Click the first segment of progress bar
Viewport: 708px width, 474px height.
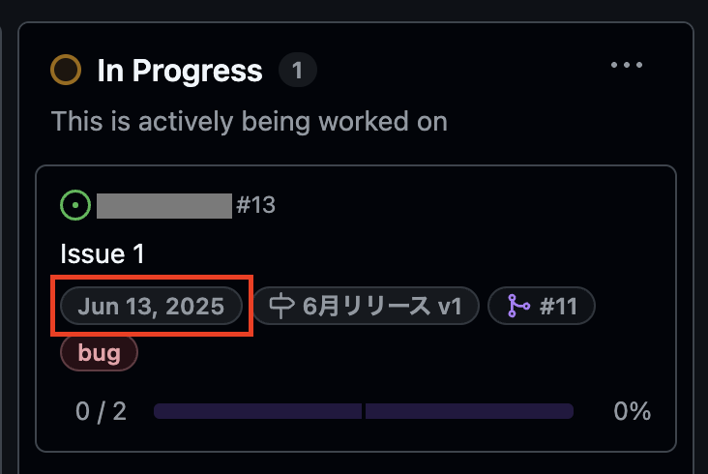(258, 411)
